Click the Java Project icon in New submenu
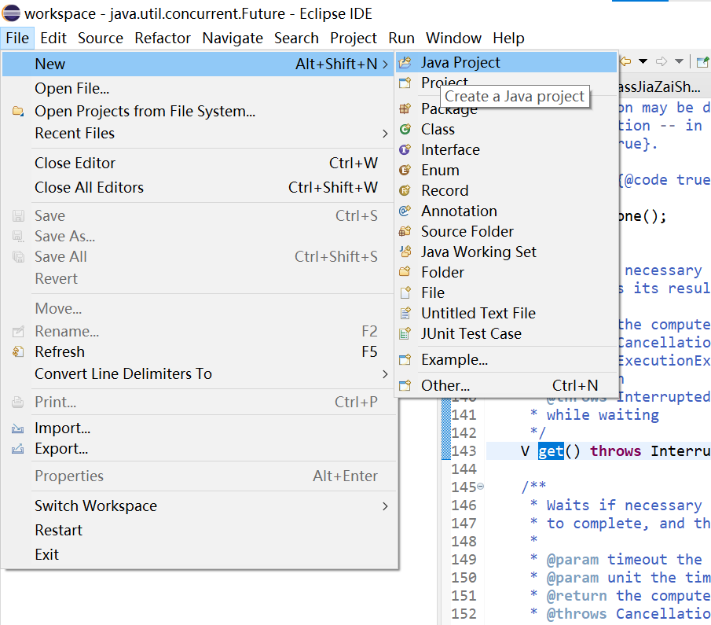 [x=405, y=62]
